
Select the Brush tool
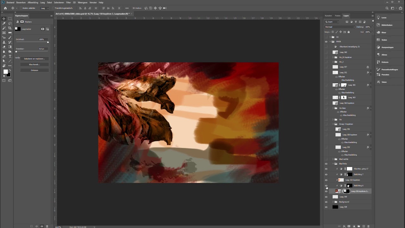click(x=10, y=38)
